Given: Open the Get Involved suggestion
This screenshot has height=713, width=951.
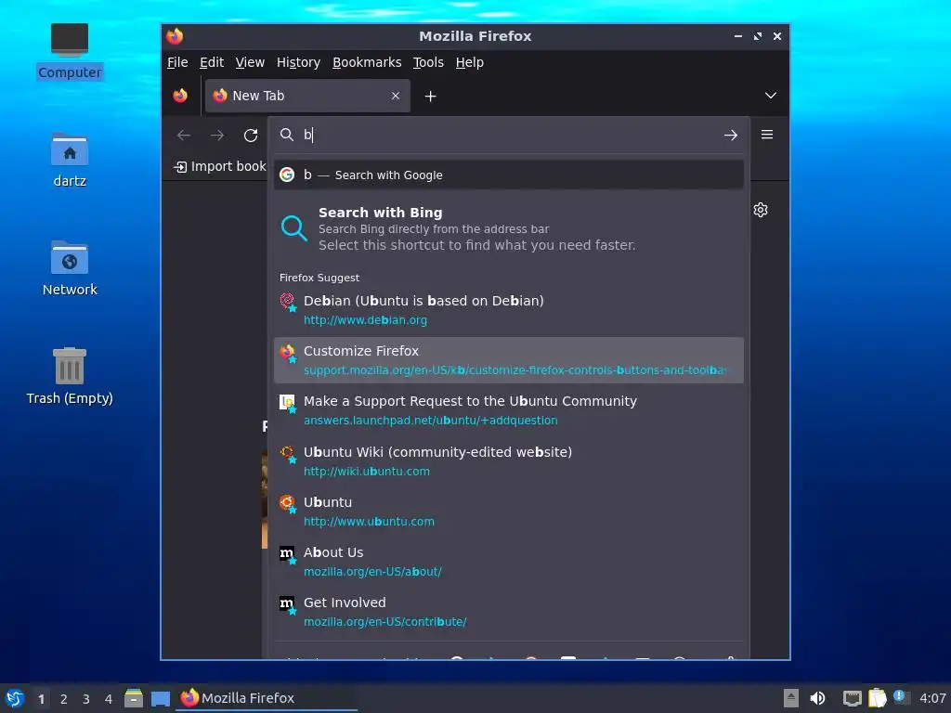Looking at the screenshot, I should coord(509,612).
